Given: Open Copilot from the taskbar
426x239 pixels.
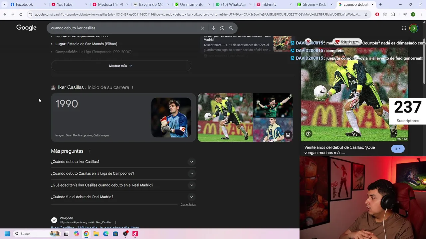Looking at the screenshot, I should click(x=77, y=234).
